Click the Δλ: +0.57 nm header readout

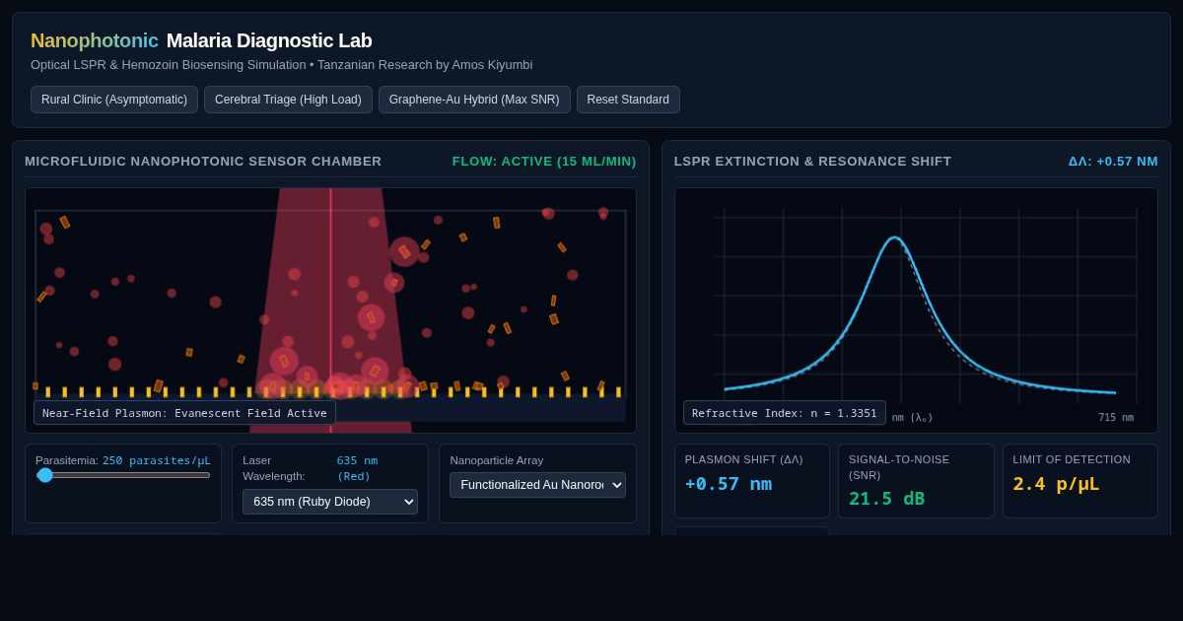[1113, 162]
